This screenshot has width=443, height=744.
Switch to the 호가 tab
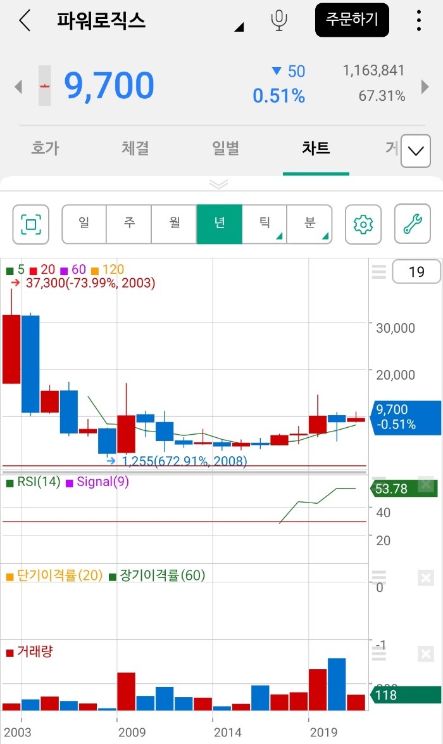tap(45, 148)
